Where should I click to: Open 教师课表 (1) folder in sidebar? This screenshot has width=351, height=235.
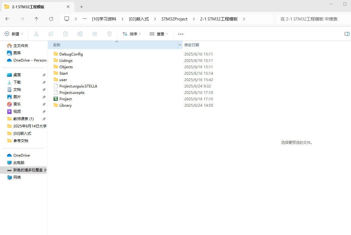[x=23, y=119]
